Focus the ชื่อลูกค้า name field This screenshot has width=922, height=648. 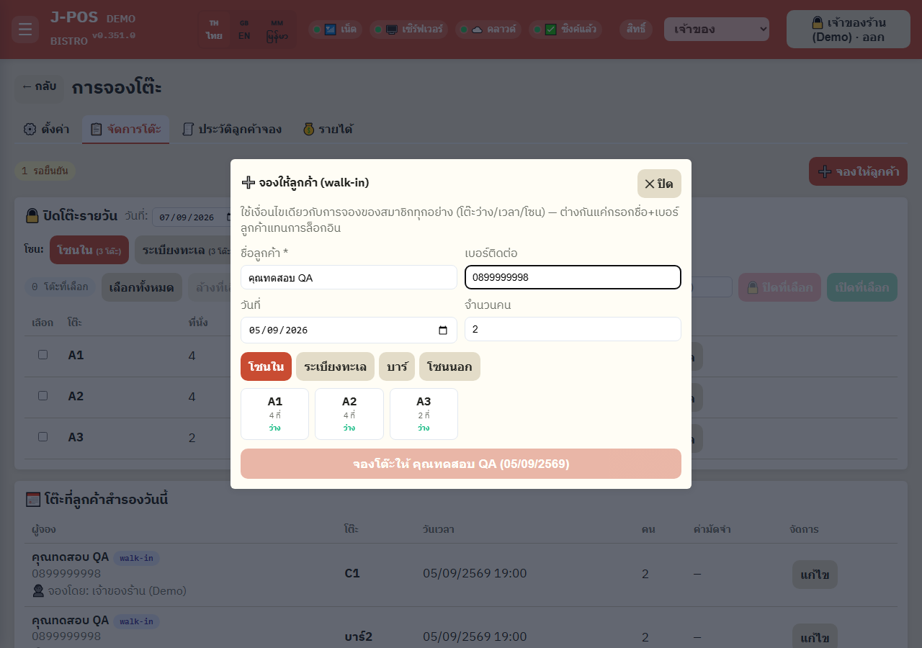(x=349, y=277)
